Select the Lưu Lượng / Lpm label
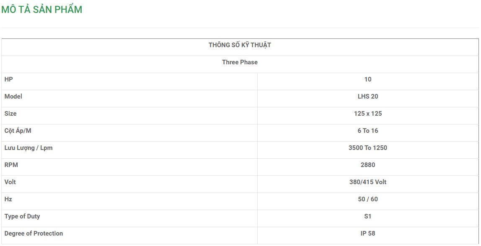 [x=28, y=148]
